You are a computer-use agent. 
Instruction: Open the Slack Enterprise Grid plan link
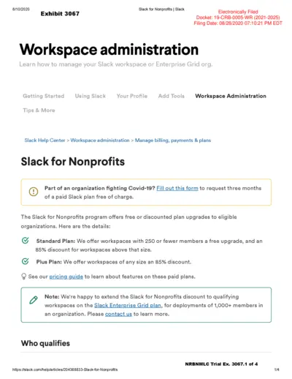tap(128, 305)
